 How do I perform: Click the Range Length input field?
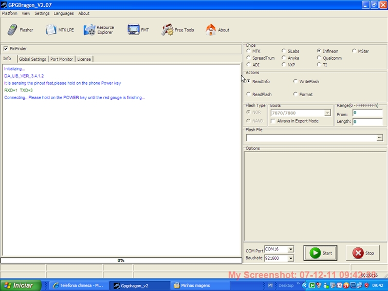[368, 122]
